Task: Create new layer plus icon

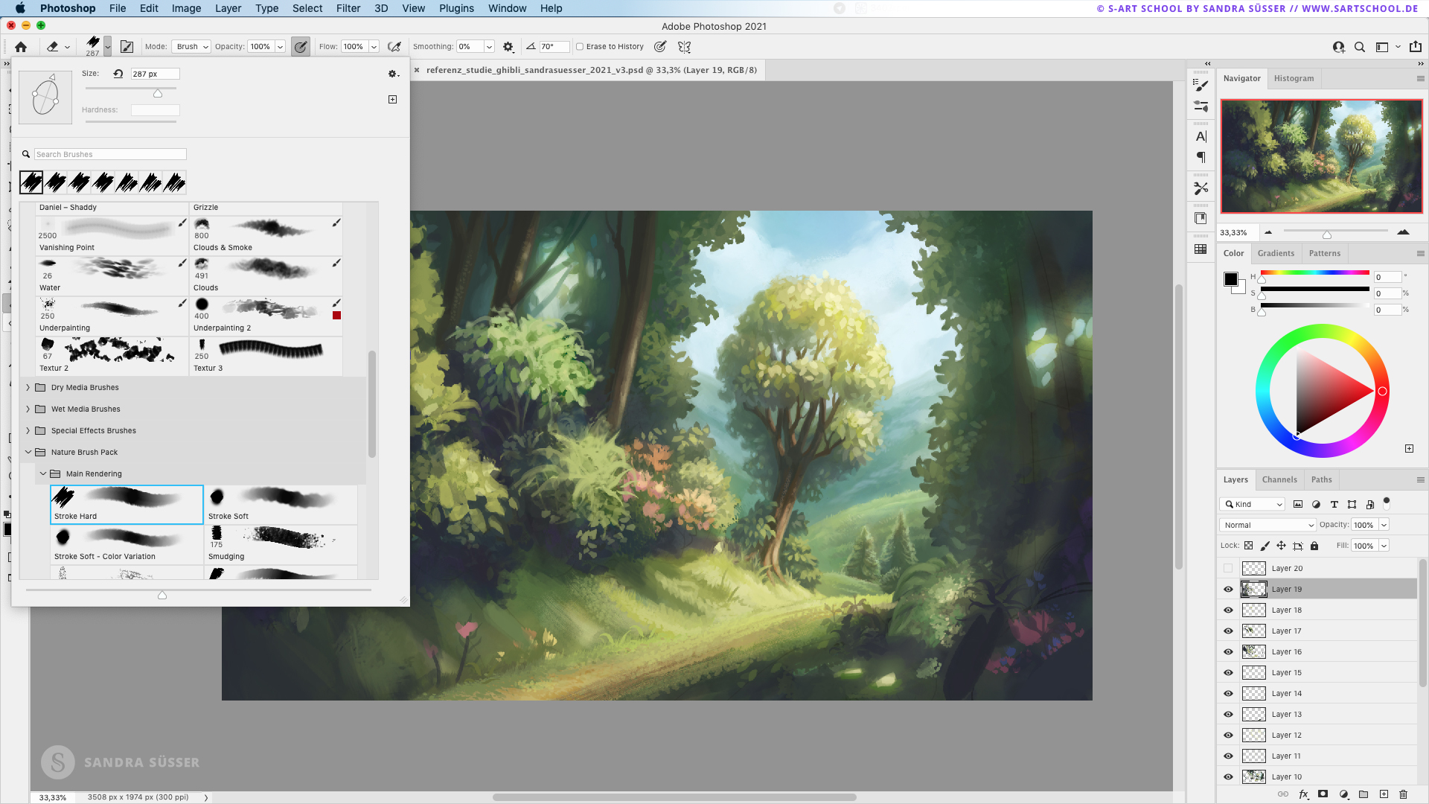Action: 1384,794
